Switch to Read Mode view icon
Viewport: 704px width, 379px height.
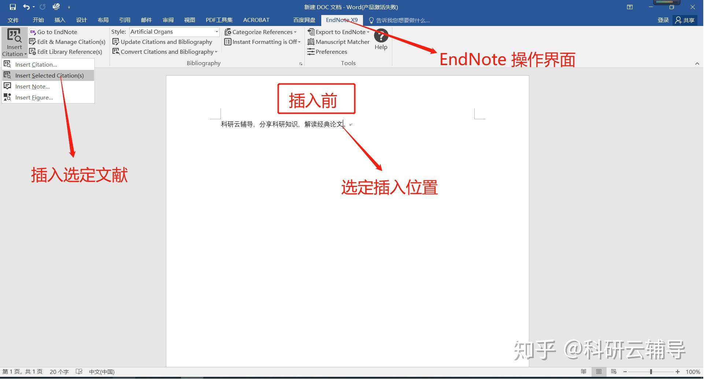(x=584, y=372)
